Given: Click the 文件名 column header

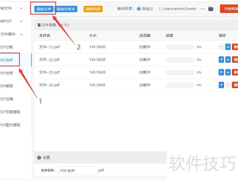Looking at the screenshot, I should [45, 35].
